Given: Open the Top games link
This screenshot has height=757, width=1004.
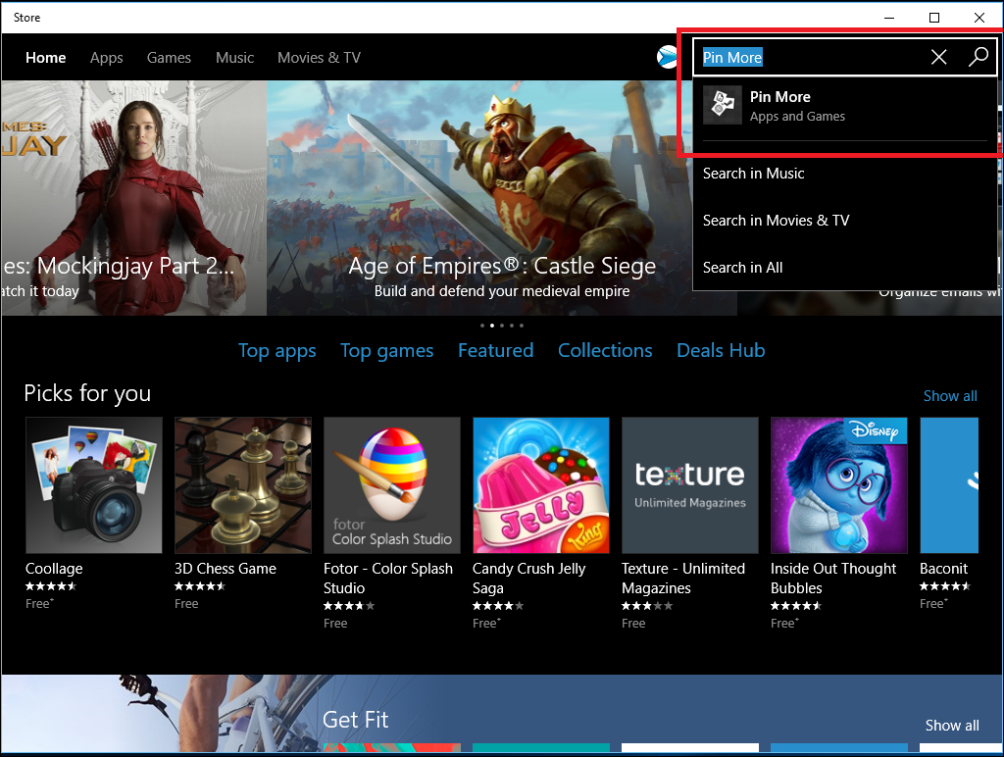Looking at the screenshot, I should pyautogui.click(x=386, y=351).
